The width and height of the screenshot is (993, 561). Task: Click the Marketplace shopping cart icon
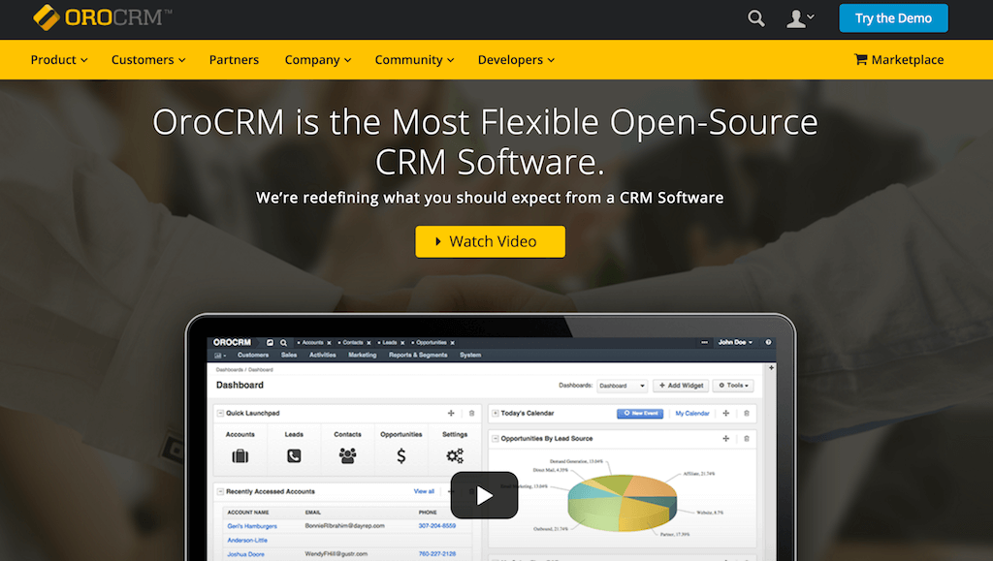860,59
